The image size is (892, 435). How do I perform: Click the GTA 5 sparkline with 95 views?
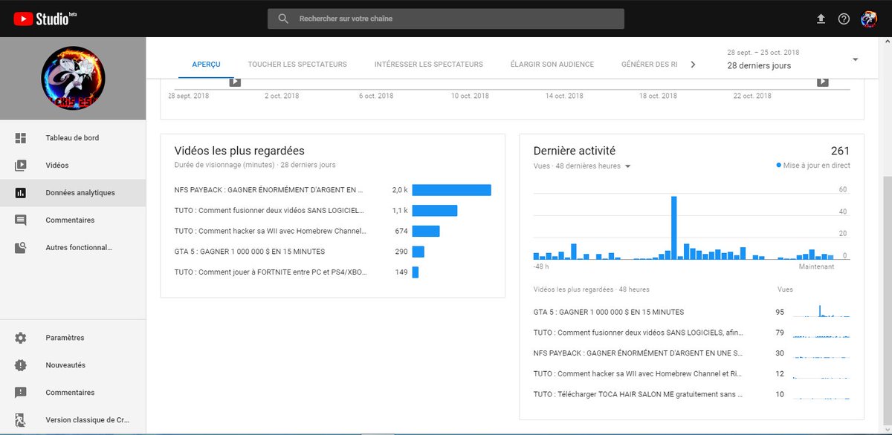821,312
